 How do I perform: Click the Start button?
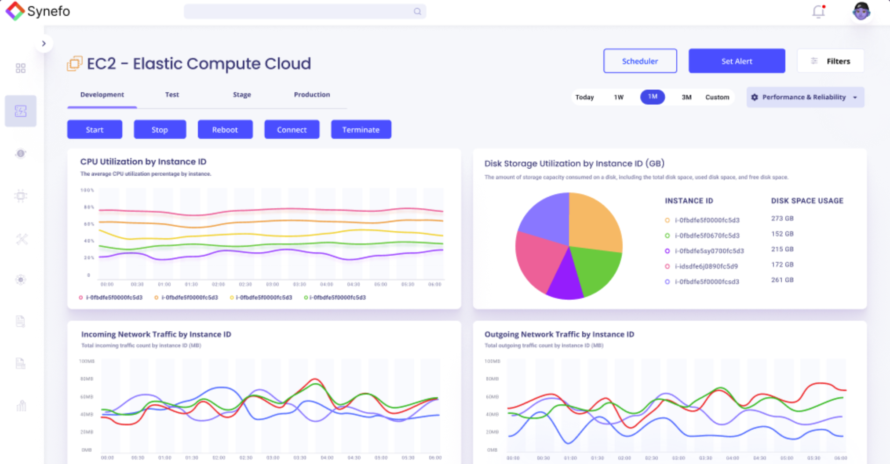coord(95,130)
